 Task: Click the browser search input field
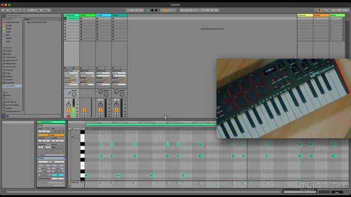point(33,15)
